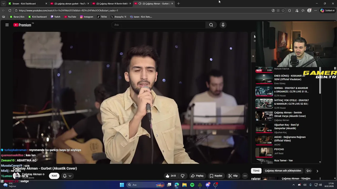Expand the playlist panel side arrow
Image resolution: width=337 pixels, height=189 pixels.
click(253, 56)
